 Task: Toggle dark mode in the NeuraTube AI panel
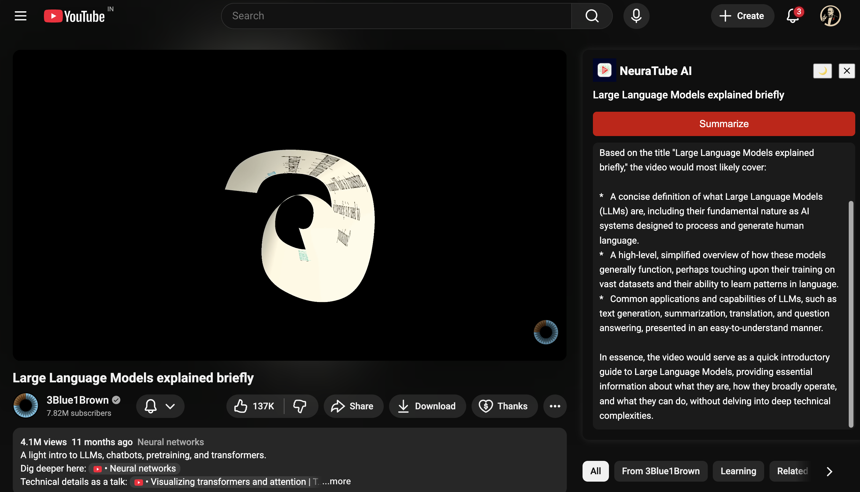(x=822, y=71)
